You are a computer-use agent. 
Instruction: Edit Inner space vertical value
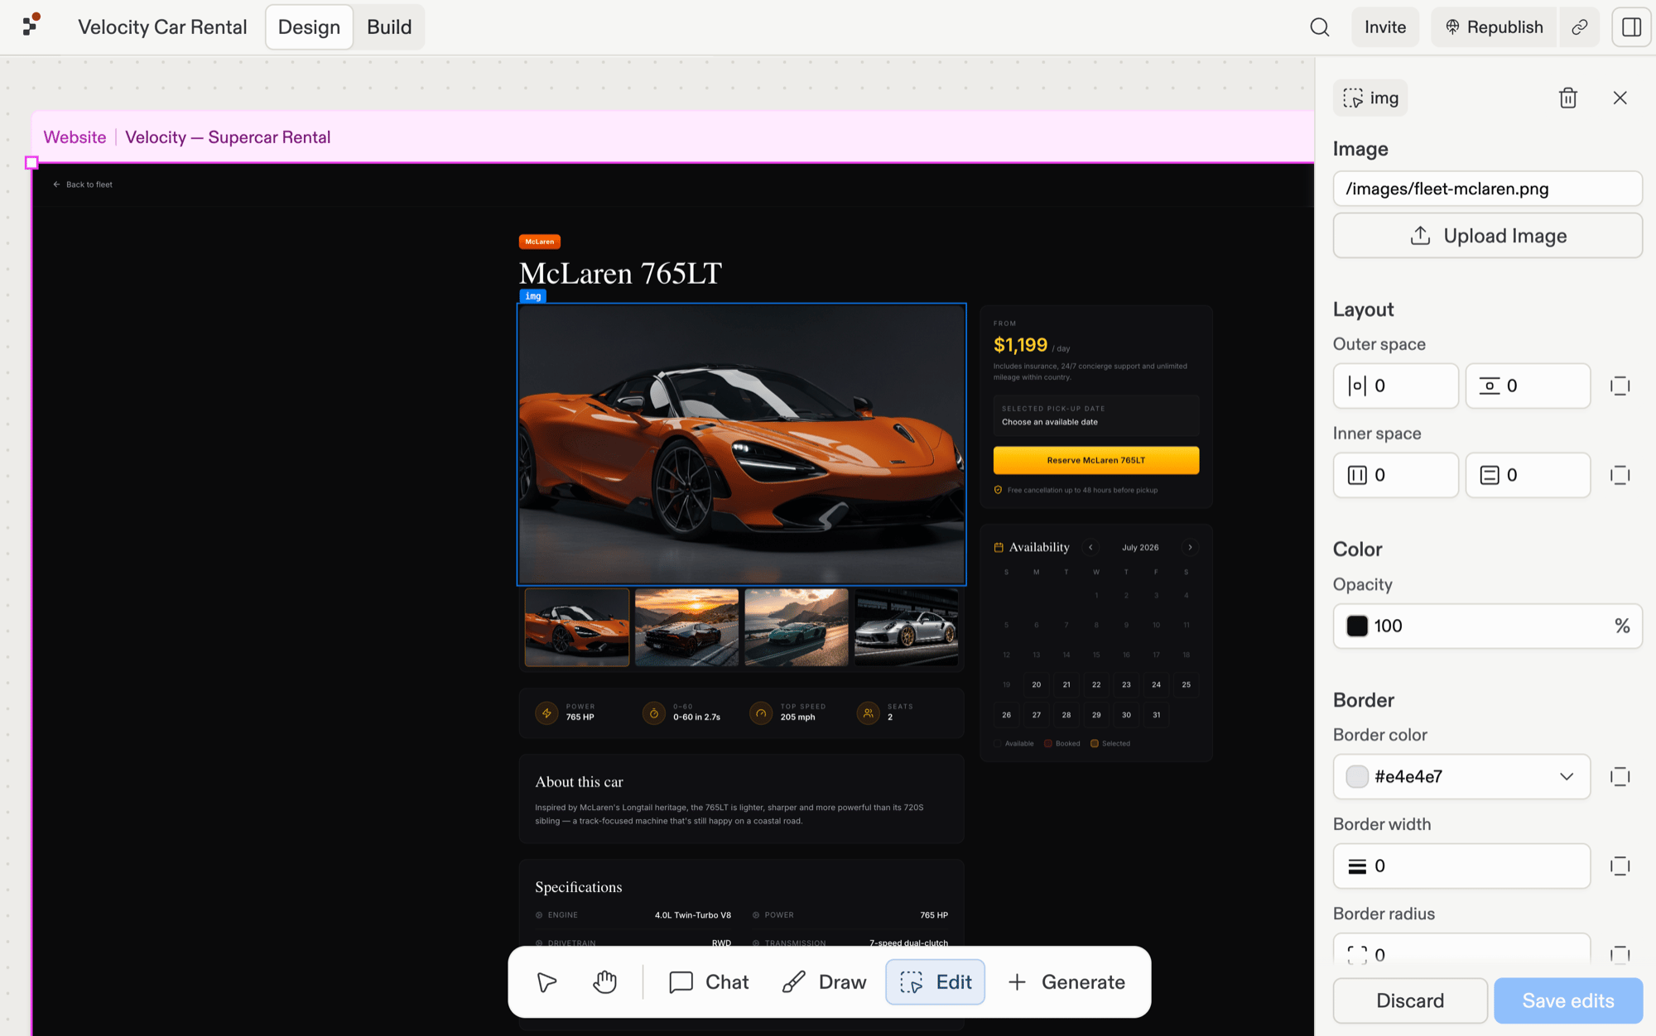[1528, 475]
